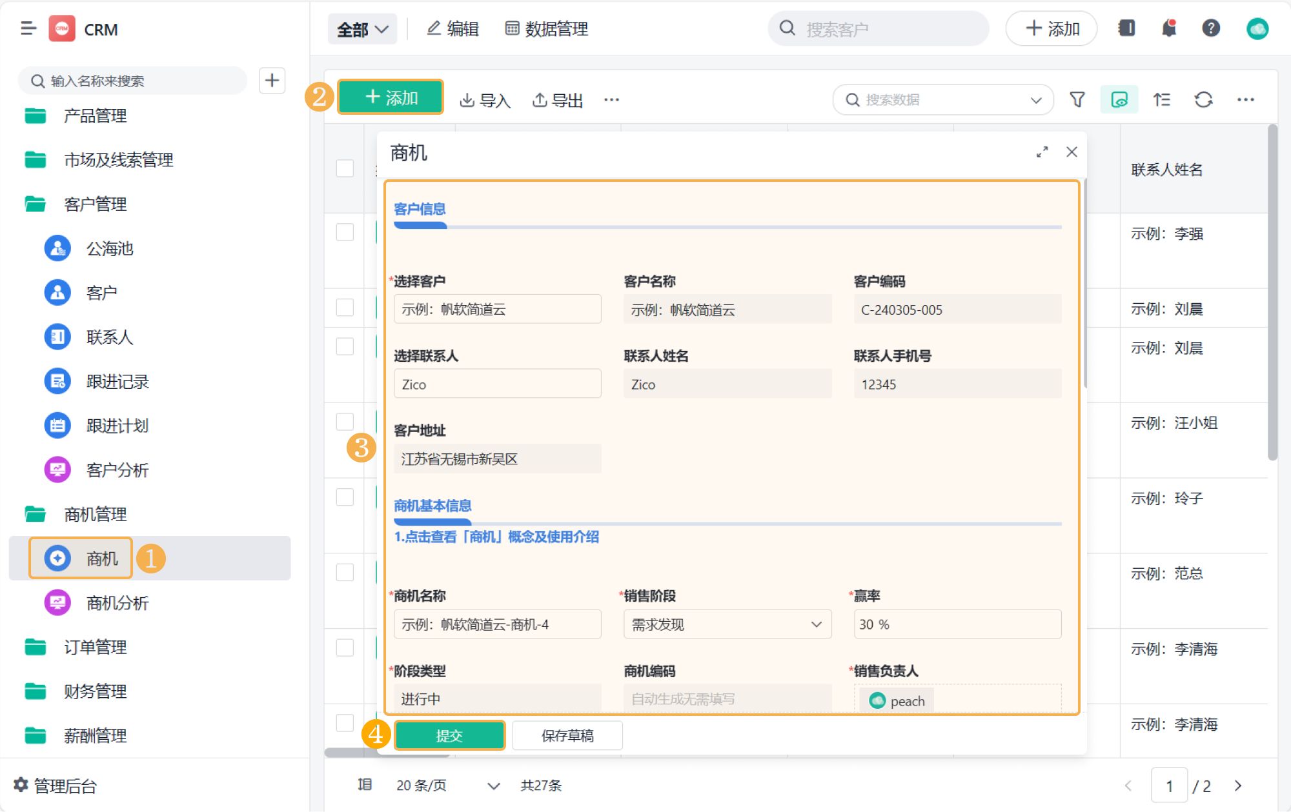Screen dimensions: 1291x812
Task: Toggle the sidebar hamburger menu
Action: pyautogui.click(x=28, y=28)
